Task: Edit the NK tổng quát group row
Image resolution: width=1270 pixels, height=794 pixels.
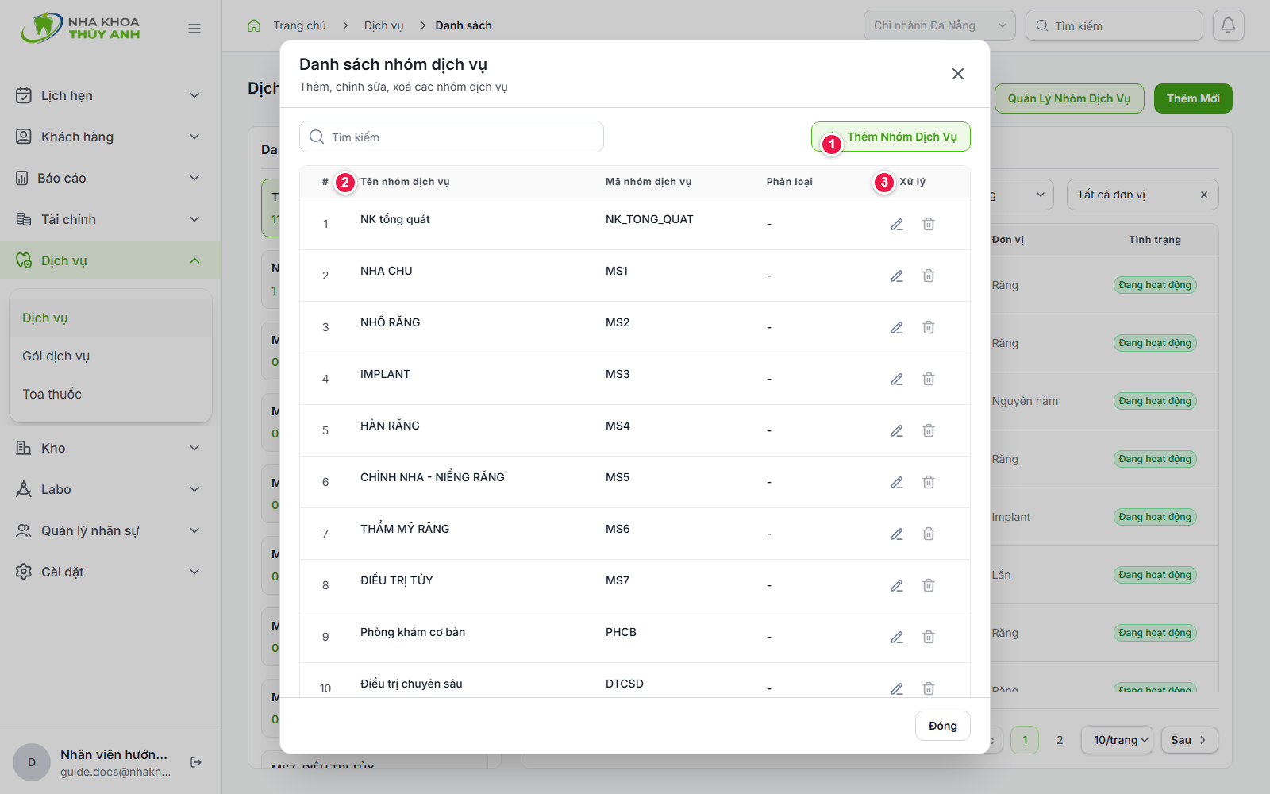Action: pos(896,225)
